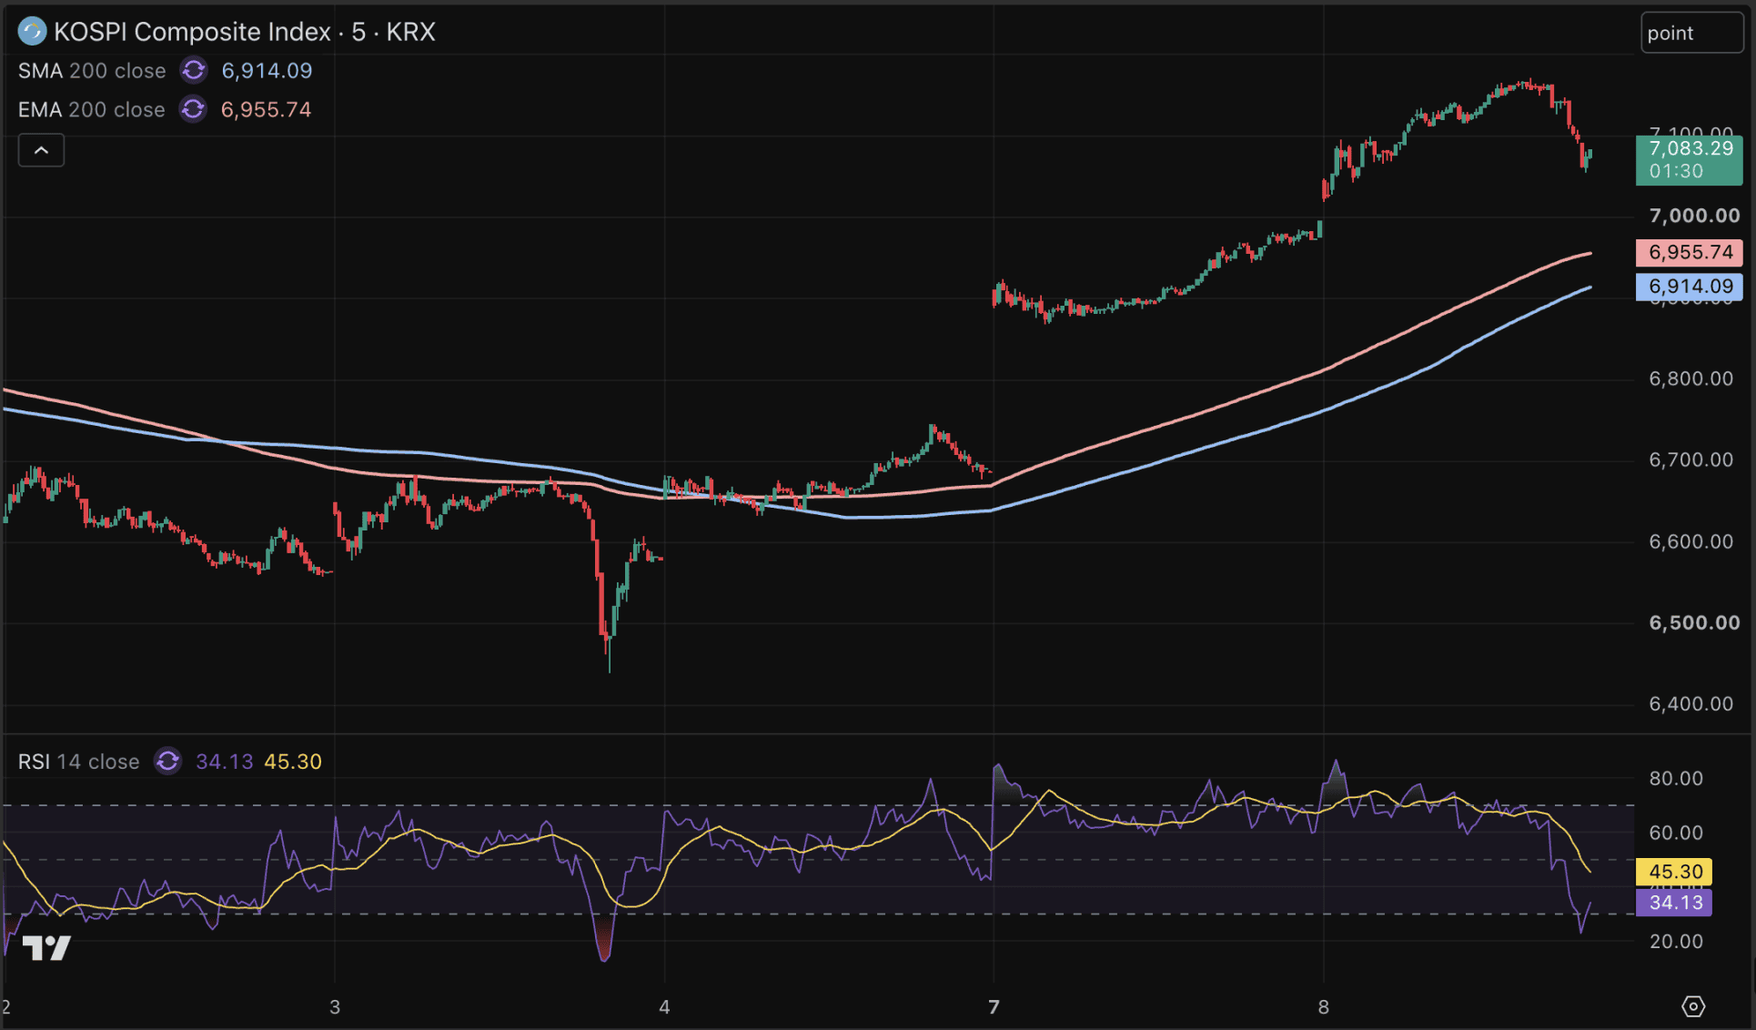
Task: Click the RSI average value 45.30 in legend
Action: click(293, 762)
